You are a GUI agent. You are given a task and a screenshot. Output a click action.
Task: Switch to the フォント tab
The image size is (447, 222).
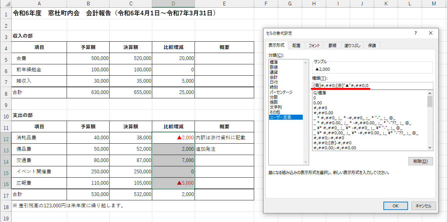click(314, 46)
